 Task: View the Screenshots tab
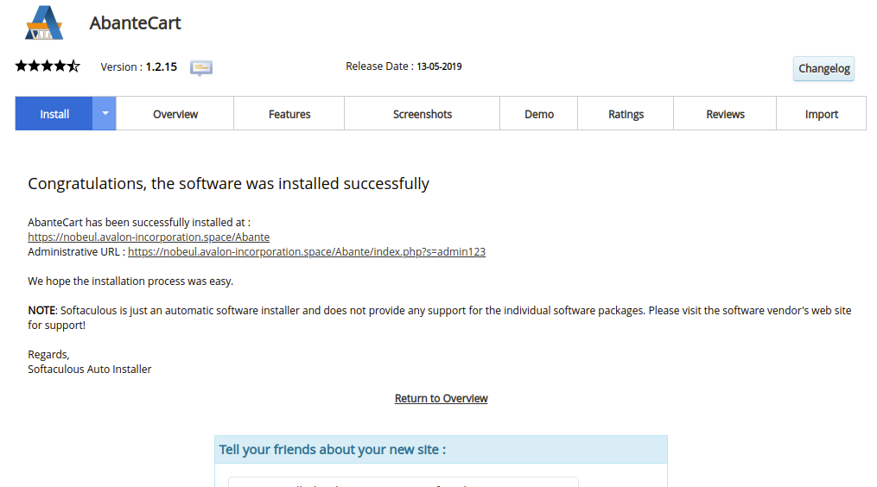[x=423, y=113]
